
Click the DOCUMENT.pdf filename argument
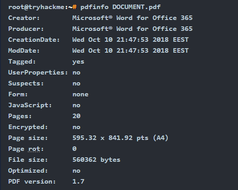136,7
